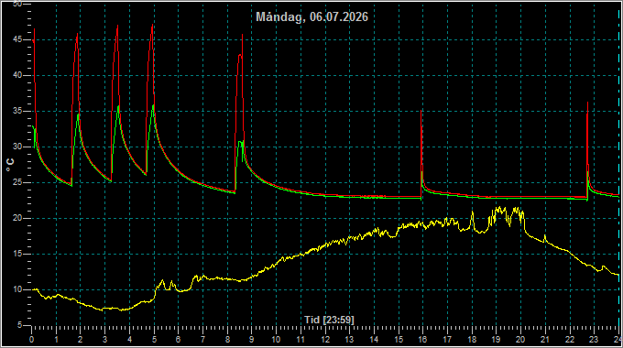Click the yellow curve's lowest point near hour 3
Screen dimensions: 623x348
click(104, 310)
